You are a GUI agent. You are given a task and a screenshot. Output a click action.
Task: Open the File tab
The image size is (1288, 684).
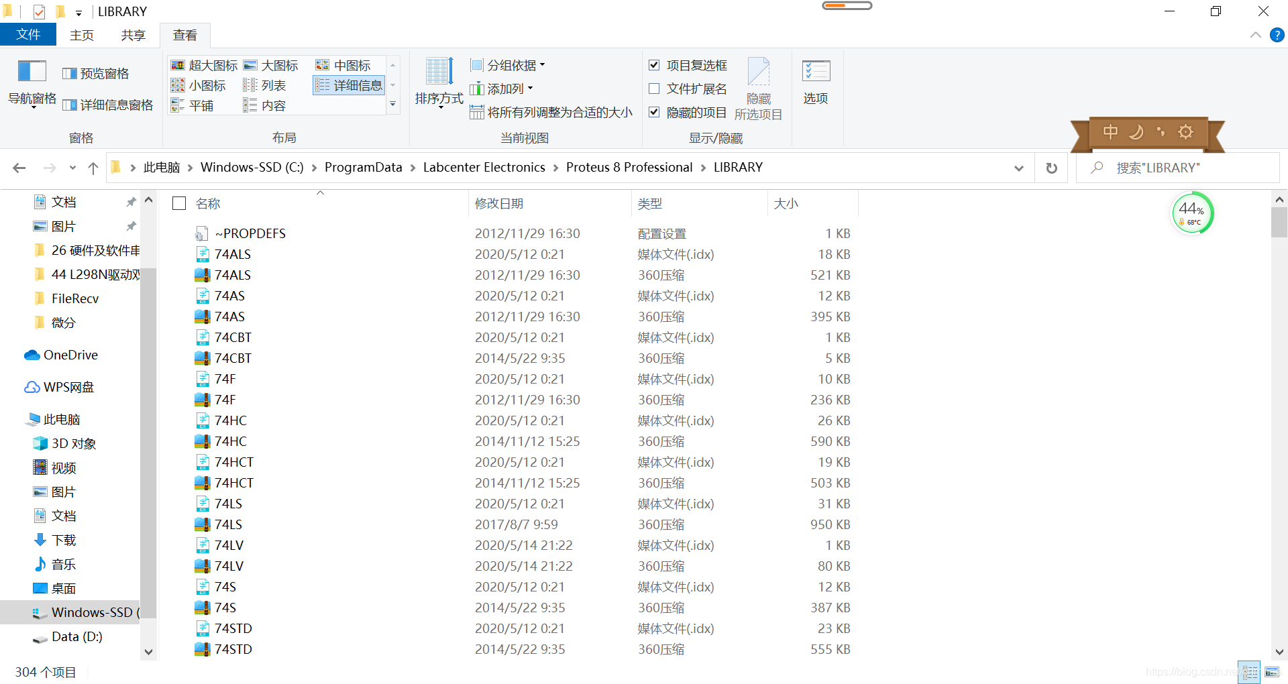pyautogui.click(x=28, y=35)
